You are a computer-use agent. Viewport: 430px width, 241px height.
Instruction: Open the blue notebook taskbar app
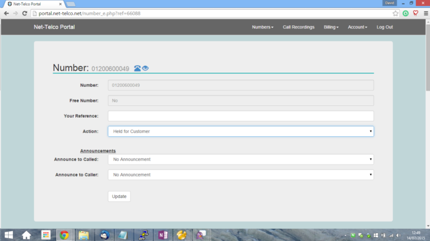coord(123,235)
